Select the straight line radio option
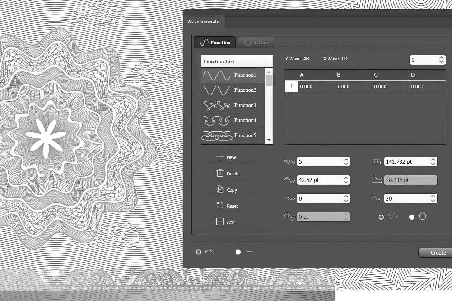Image resolution: width=452 pixels, height=301 pixels. (238, 252)
